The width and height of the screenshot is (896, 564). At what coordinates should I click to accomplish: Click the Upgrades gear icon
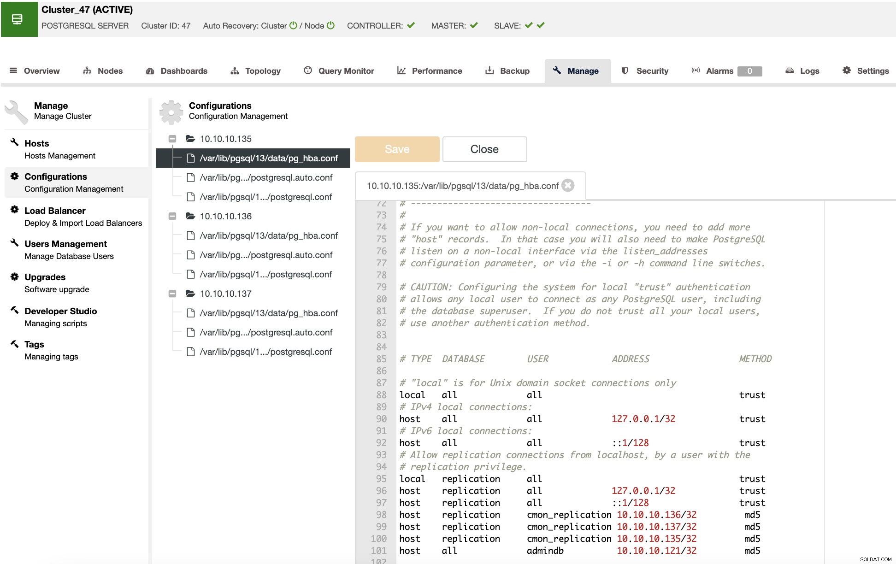[15, 276]
